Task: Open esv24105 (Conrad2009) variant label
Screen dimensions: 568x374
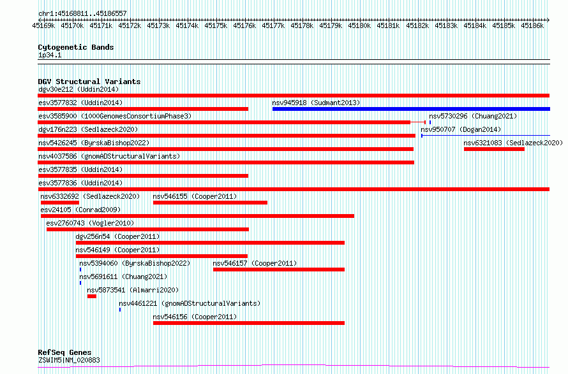Action: pyautogui.click(x=80, y=210)
